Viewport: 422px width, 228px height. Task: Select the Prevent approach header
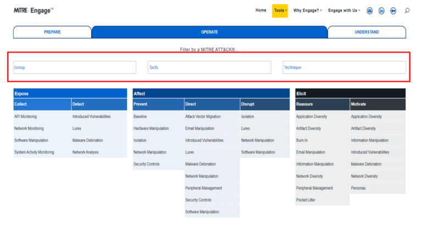pos(158,104)
